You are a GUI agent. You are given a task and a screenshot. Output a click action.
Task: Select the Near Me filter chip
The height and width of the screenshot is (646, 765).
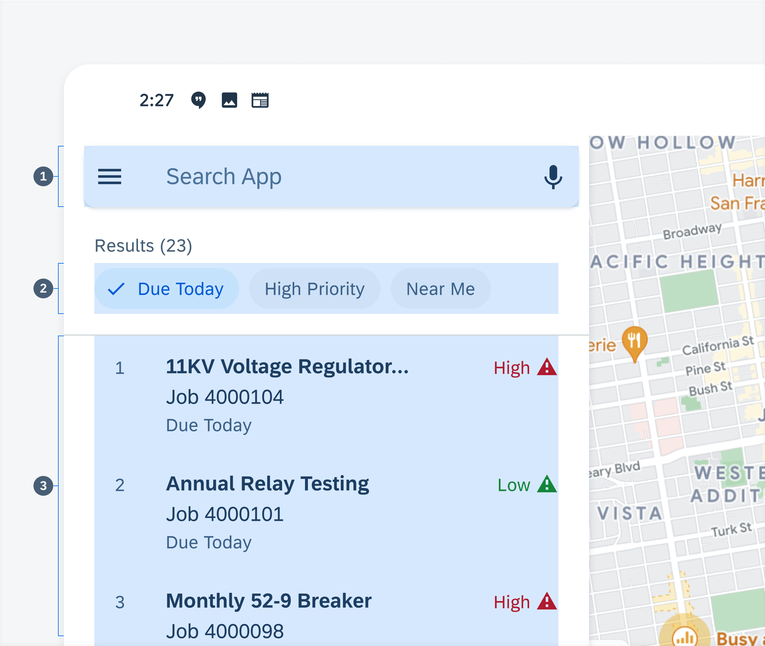tap(440, 289)
